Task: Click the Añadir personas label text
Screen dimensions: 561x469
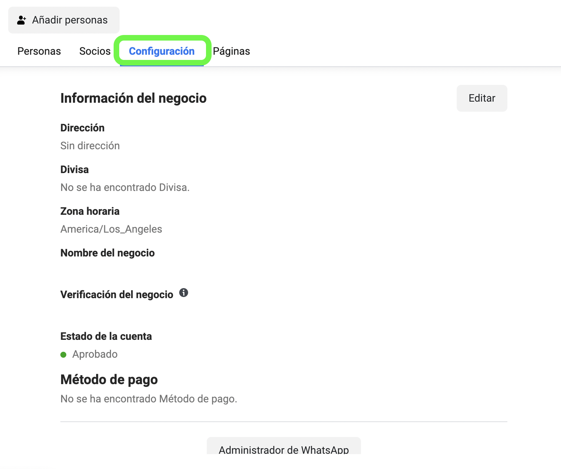Action: coord(70,20)
